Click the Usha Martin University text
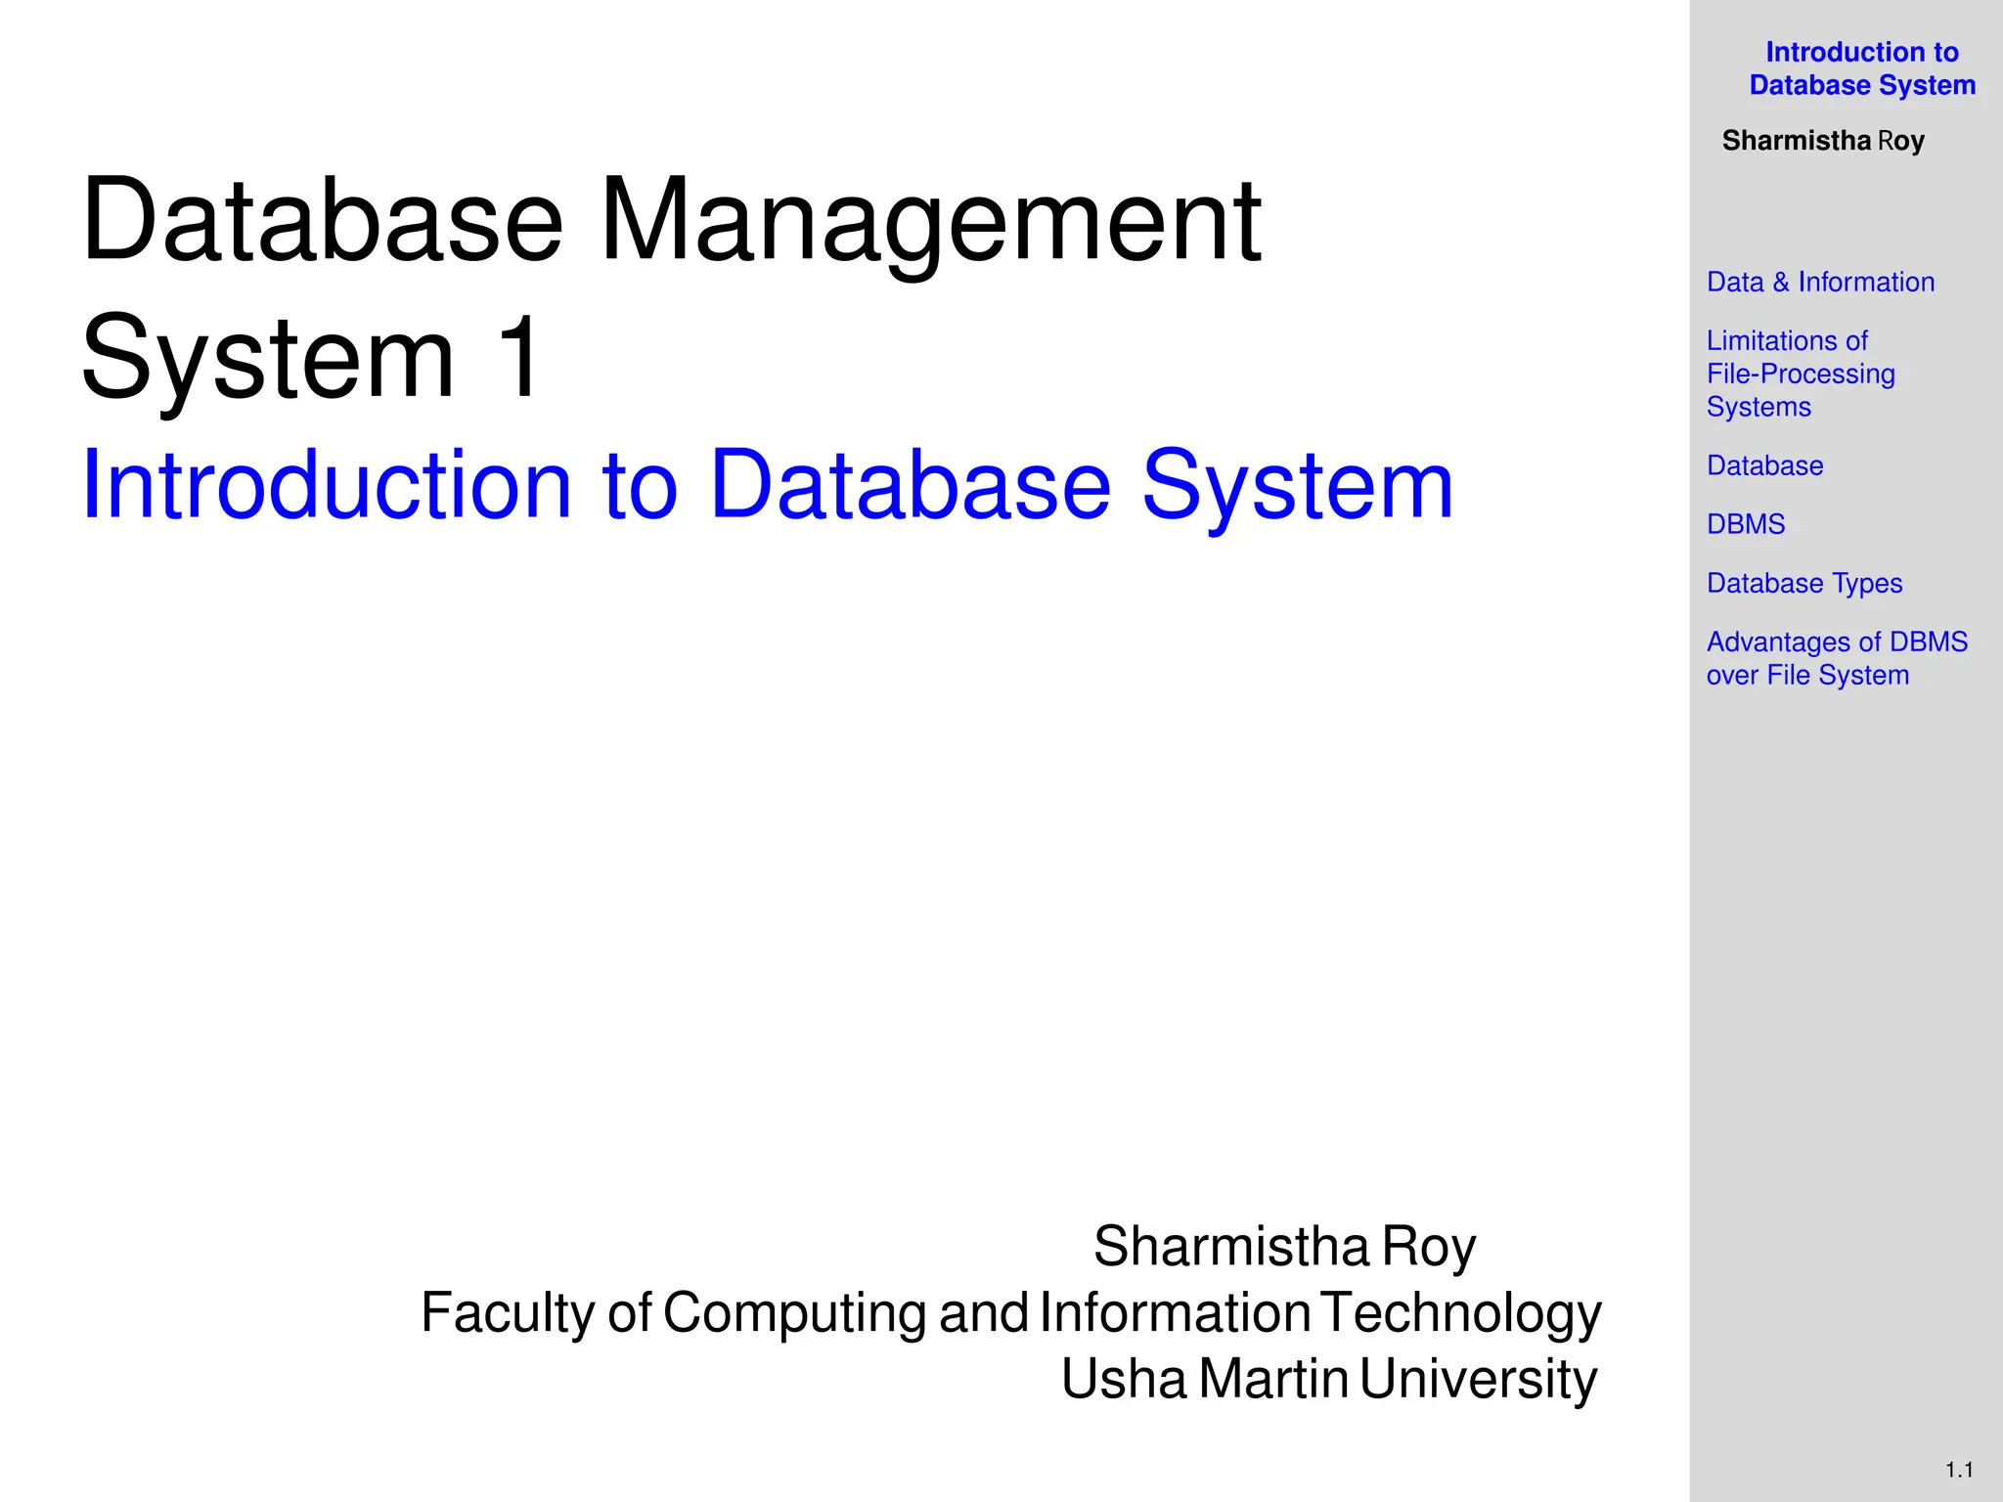 pyautogui.click(x=1328, y=1379)
